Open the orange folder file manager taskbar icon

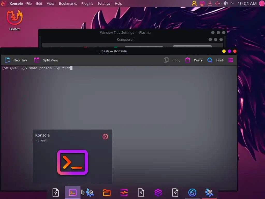coord(107,193)
